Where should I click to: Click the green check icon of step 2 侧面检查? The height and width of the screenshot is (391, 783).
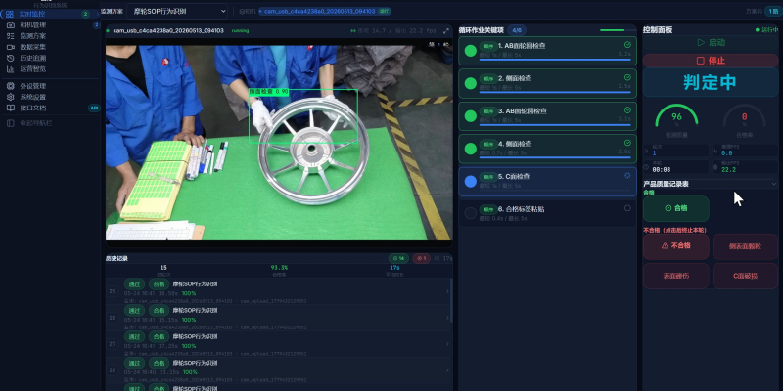pyautogui.click(x=627, y=78)
